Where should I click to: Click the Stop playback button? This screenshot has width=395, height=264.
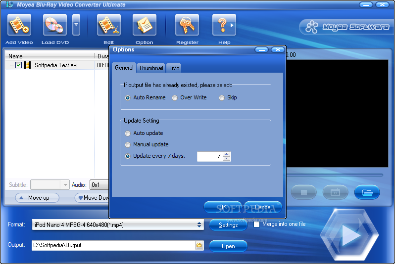304,192
